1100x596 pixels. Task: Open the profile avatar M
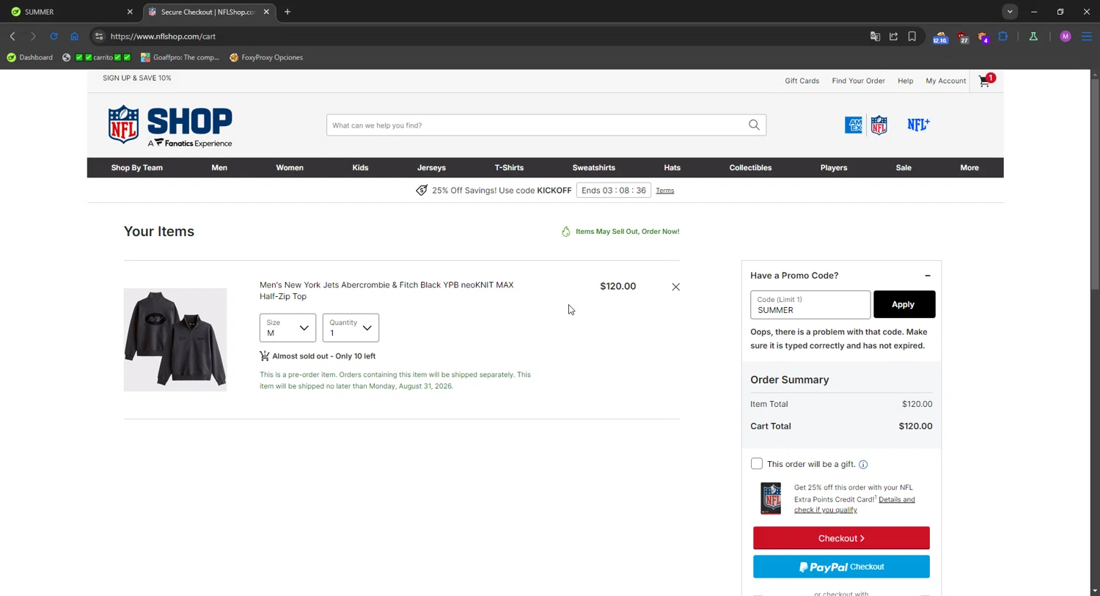click(1066, 36)
